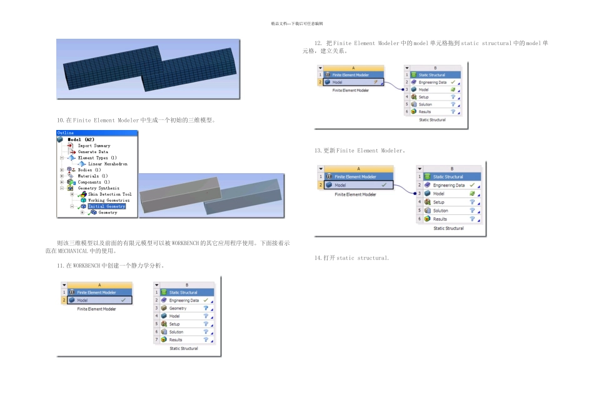The image size is (594, 420).
Task: Click the Skin Detection Tool icon
Action: (83, 194)
